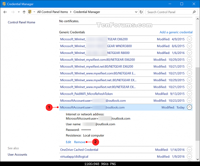Open User Accounts link

tap(18, 155)
